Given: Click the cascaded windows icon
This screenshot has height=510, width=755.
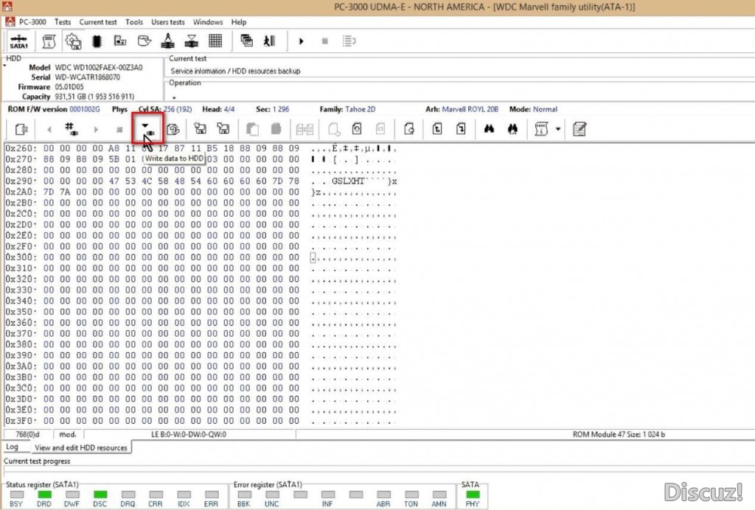Looking at the screenshot, I should coord(246,41).
